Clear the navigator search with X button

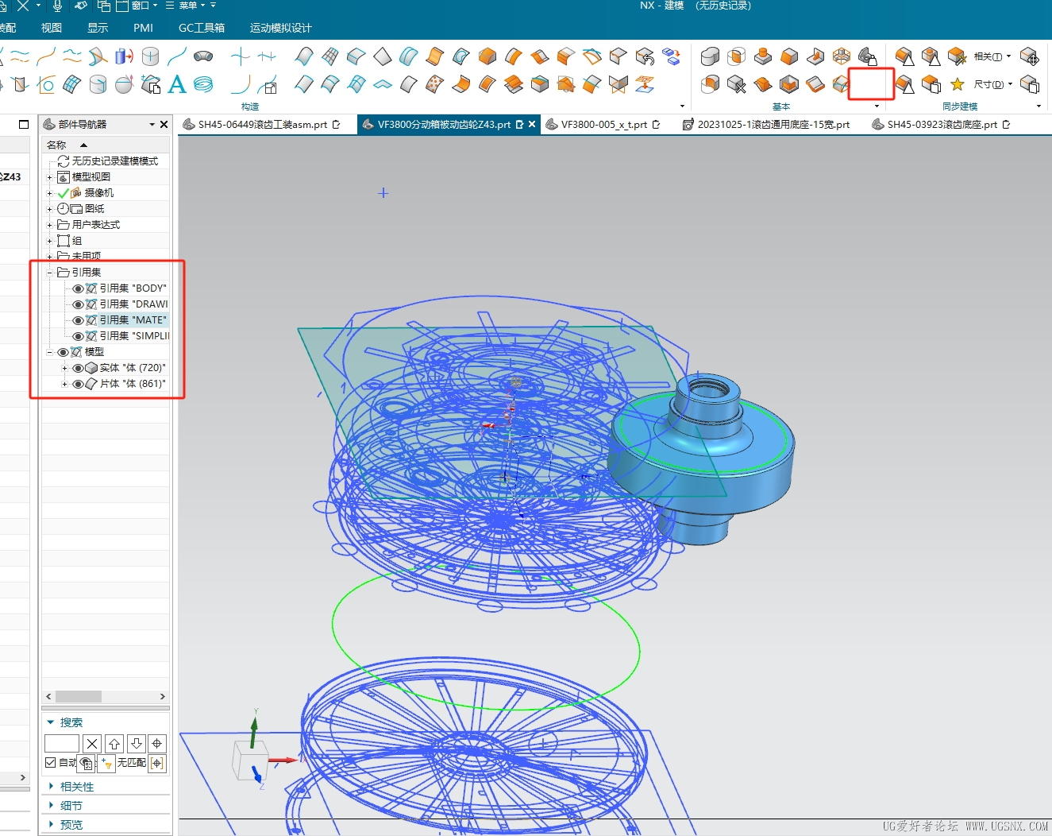(x=92, y=744)
